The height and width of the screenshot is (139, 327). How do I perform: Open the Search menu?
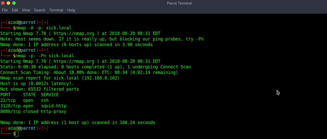point(40,10)
